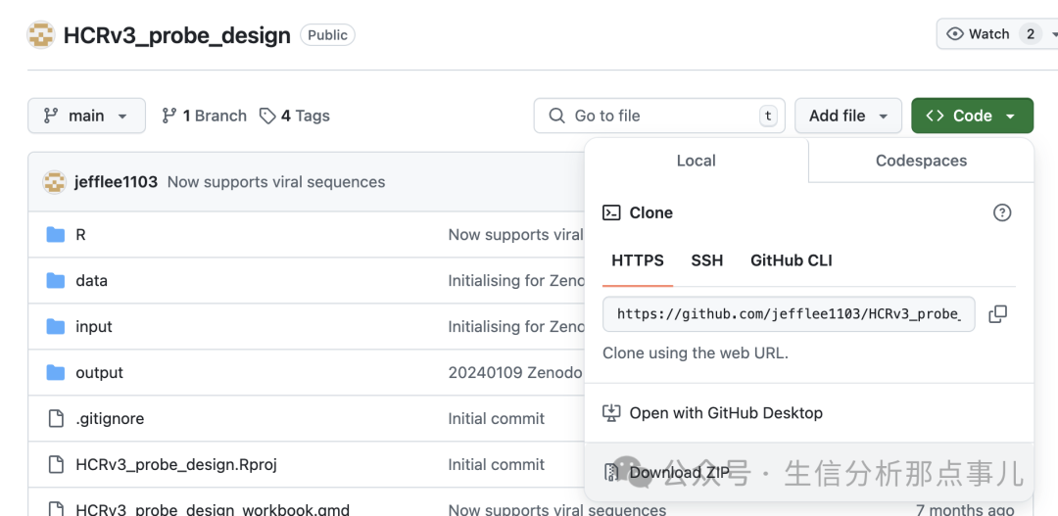
Task: Copy the clone URL to clipboard
Action: [x=997, y=314]
